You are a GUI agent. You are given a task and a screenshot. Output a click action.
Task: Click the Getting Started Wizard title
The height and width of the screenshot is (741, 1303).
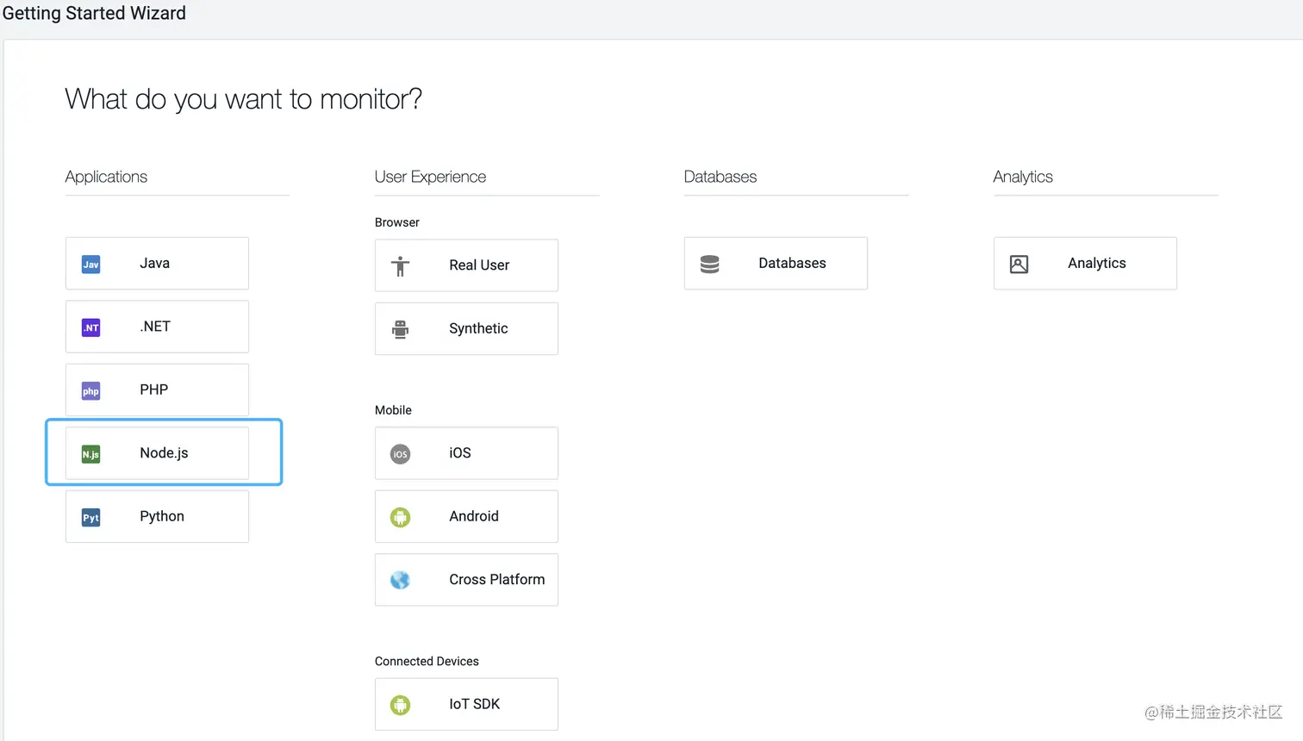[94, 13]
